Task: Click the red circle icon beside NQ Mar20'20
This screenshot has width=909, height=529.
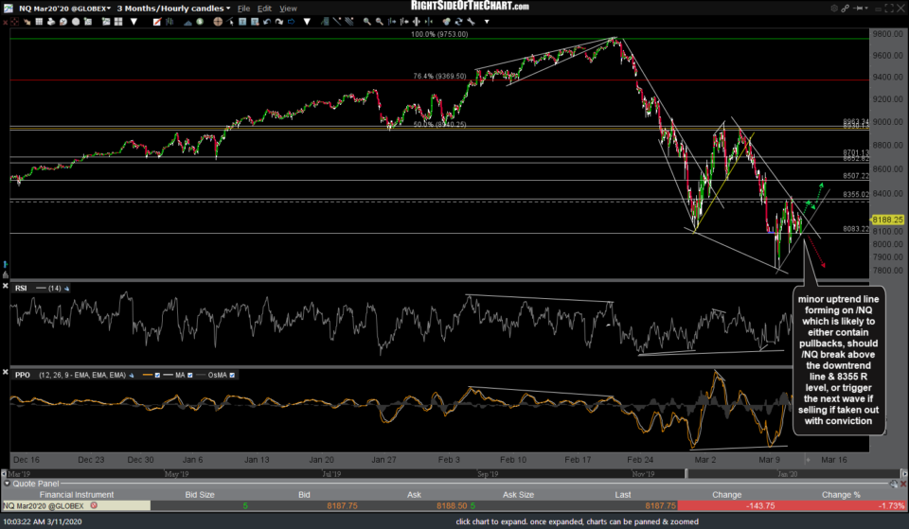Action: 94,506
